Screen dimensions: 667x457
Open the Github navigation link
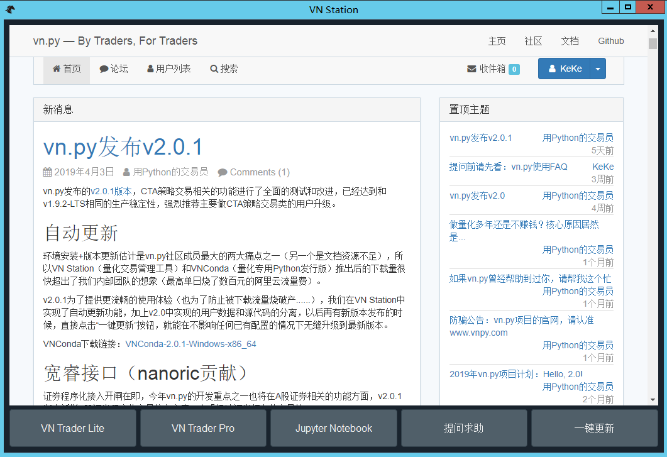(x=610, y=41)
